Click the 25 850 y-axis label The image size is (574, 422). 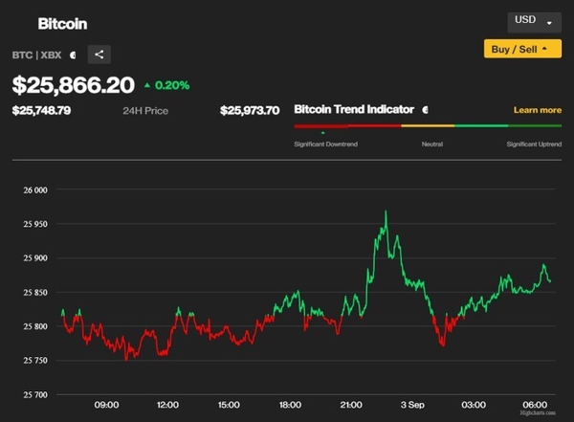[x=35, y=292]
